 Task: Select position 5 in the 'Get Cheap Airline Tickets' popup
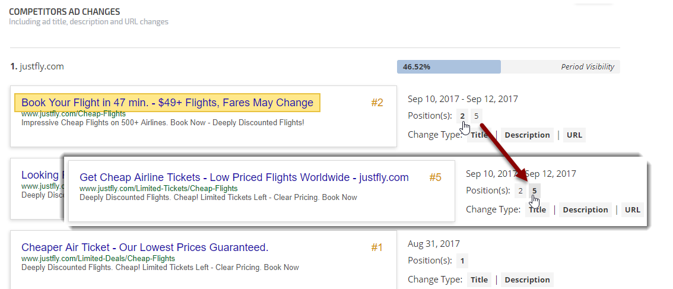(x=534, y=190)
